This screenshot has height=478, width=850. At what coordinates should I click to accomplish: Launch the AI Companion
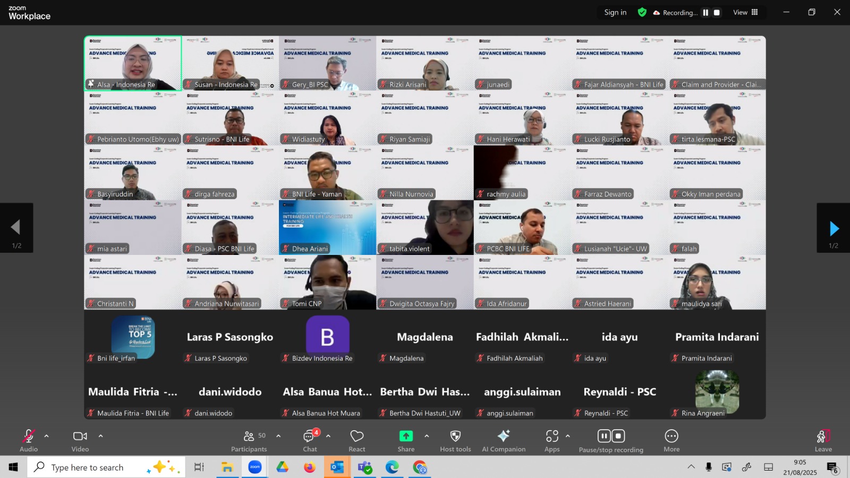click(x=503, y=440)
